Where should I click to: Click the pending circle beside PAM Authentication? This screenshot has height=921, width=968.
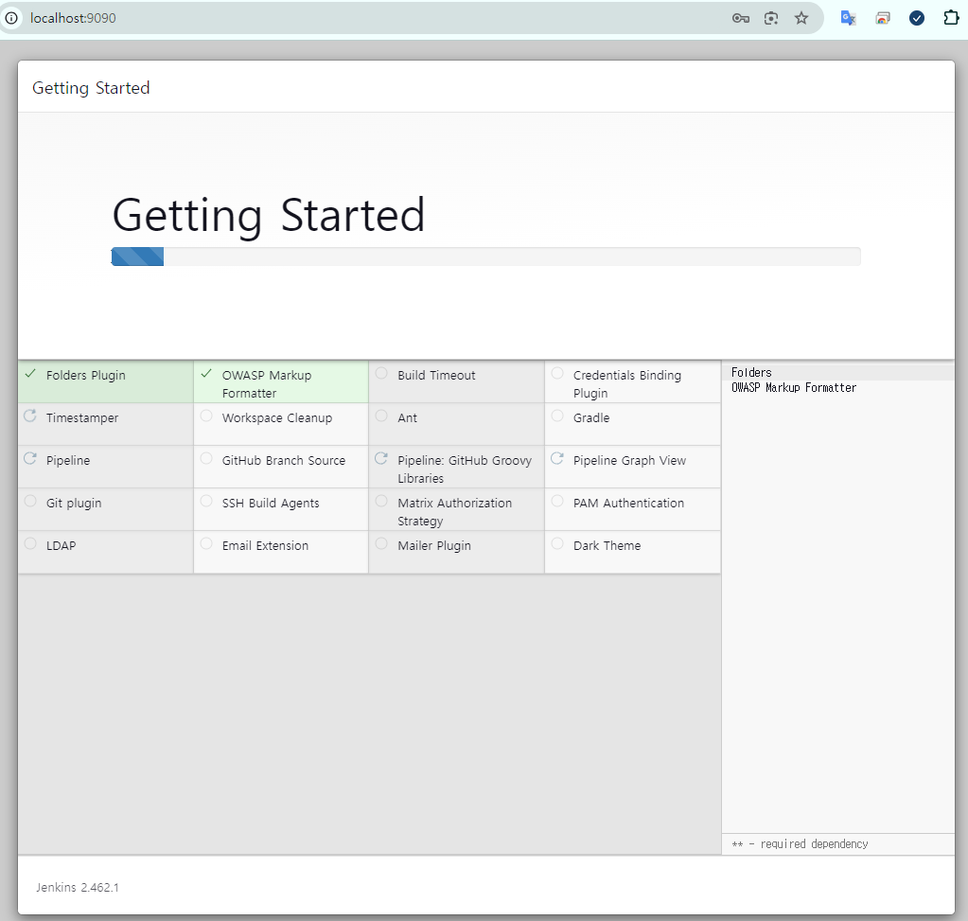coord(557,502)
